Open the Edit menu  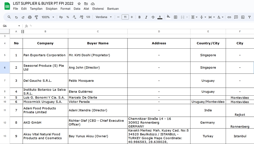coord(24,9)
